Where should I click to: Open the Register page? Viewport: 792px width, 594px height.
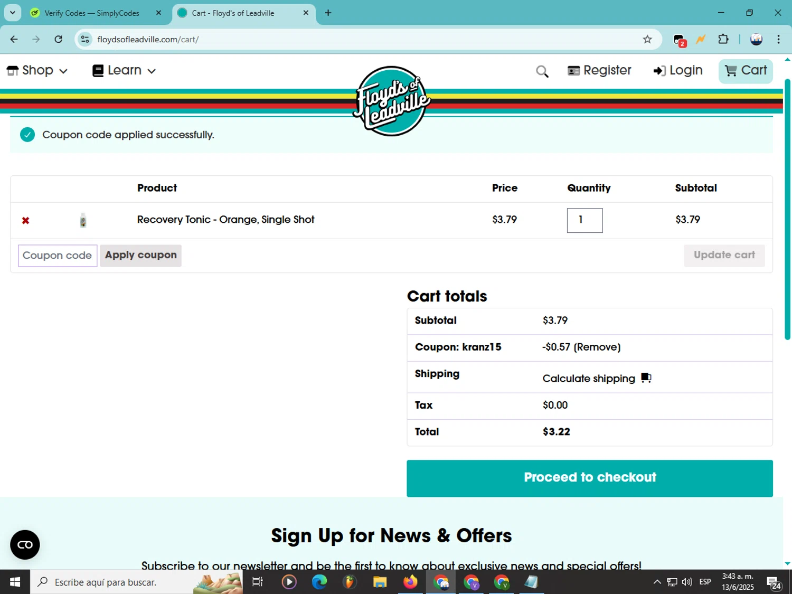599,71
